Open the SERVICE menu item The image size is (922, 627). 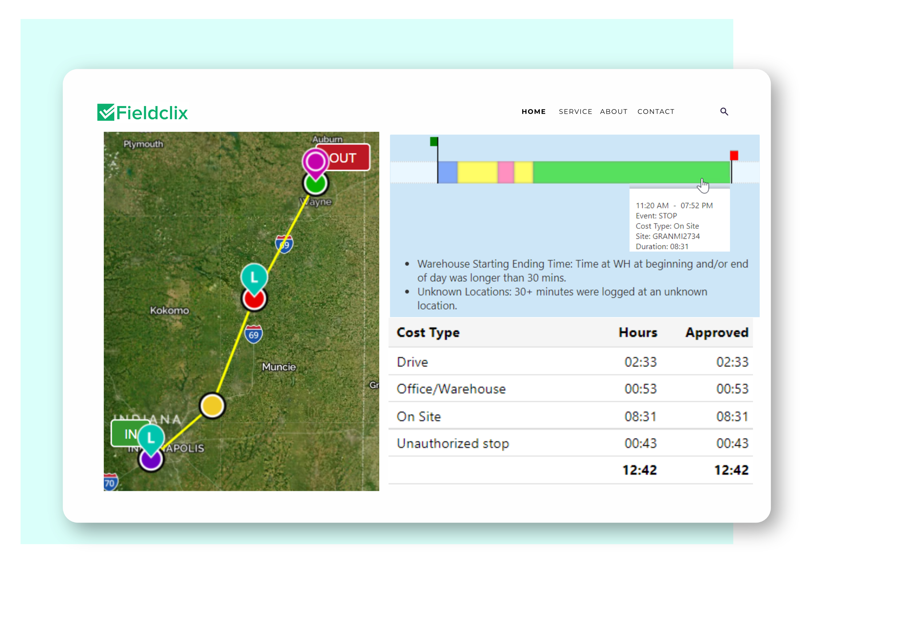(x=575, y=112)
